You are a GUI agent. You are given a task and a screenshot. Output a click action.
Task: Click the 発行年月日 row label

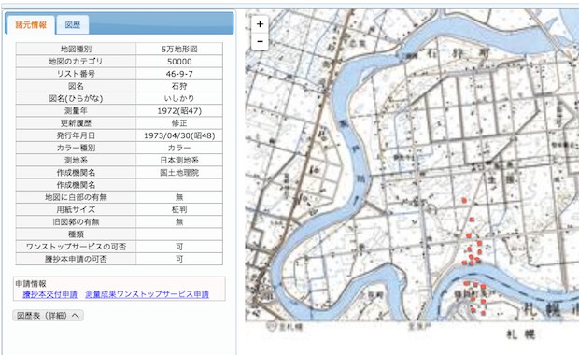[76, 135]
